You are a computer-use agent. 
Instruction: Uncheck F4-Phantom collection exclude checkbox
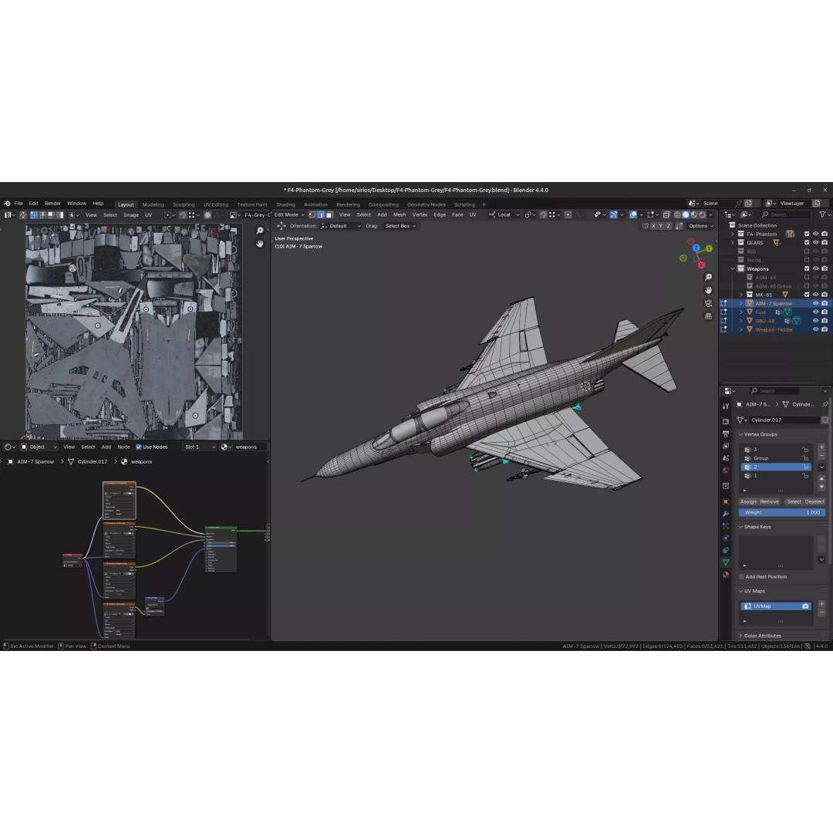pos(807,234)
